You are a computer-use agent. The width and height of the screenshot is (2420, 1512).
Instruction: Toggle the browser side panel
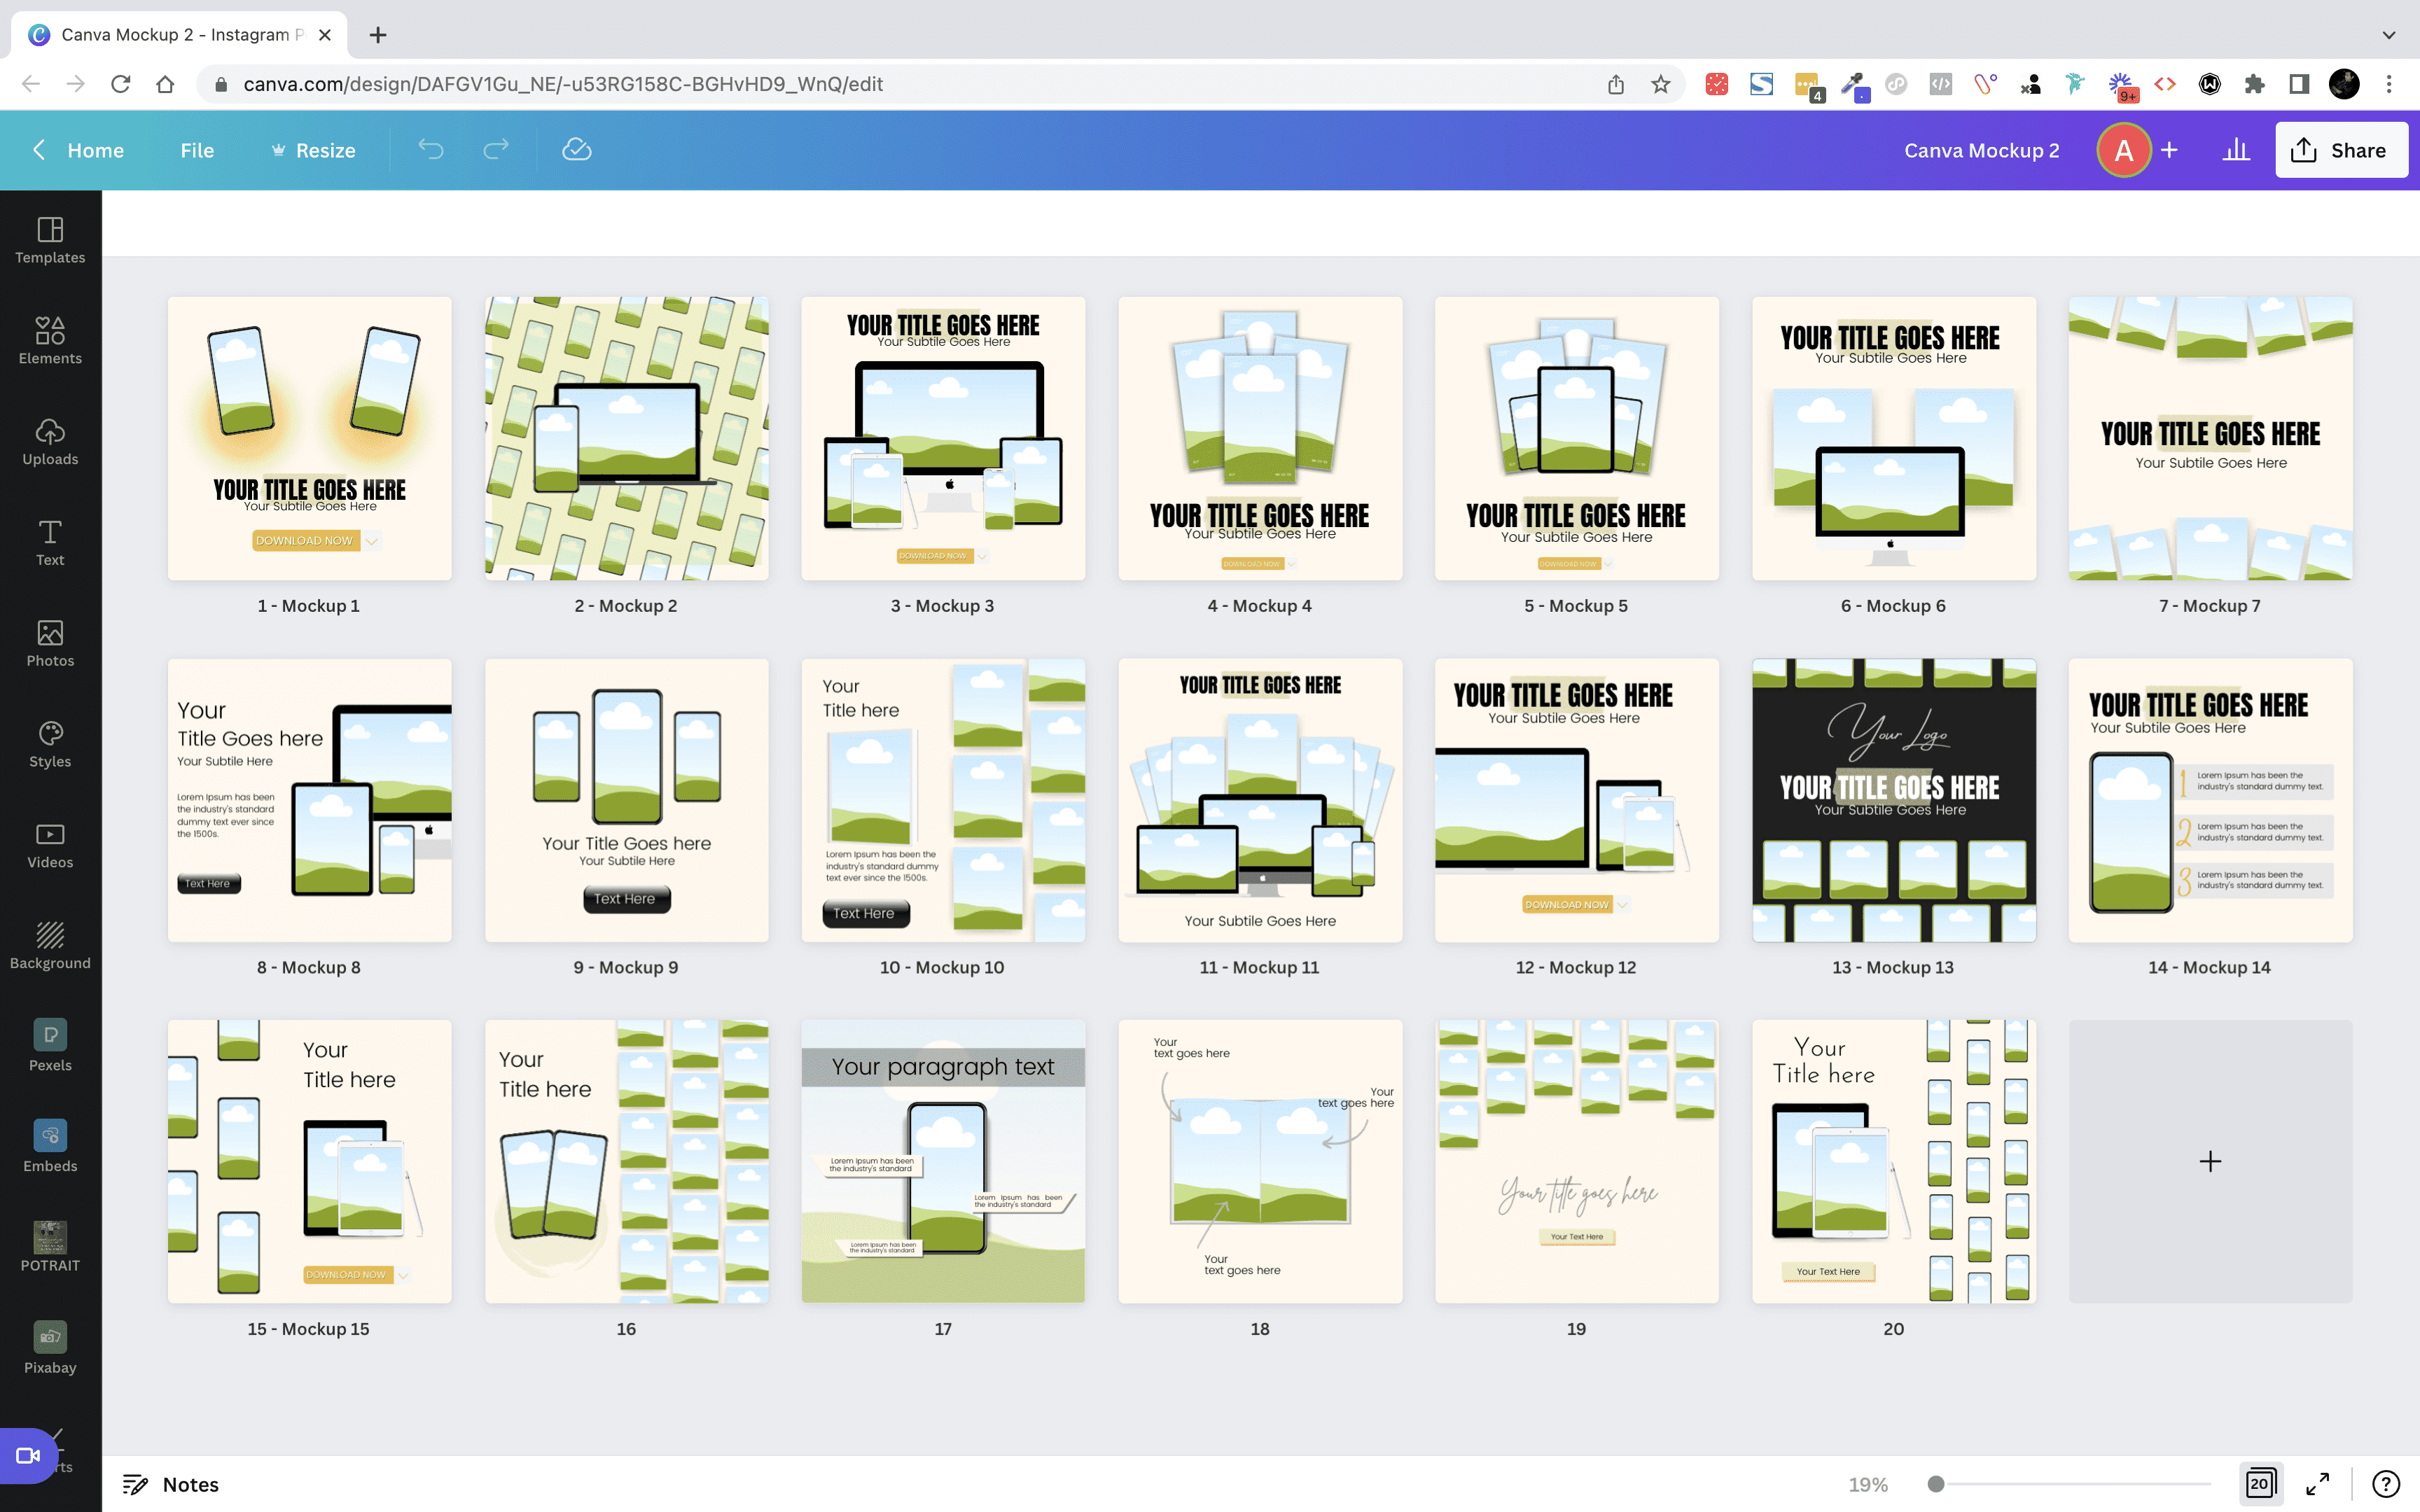click(x=2299, y=84)
